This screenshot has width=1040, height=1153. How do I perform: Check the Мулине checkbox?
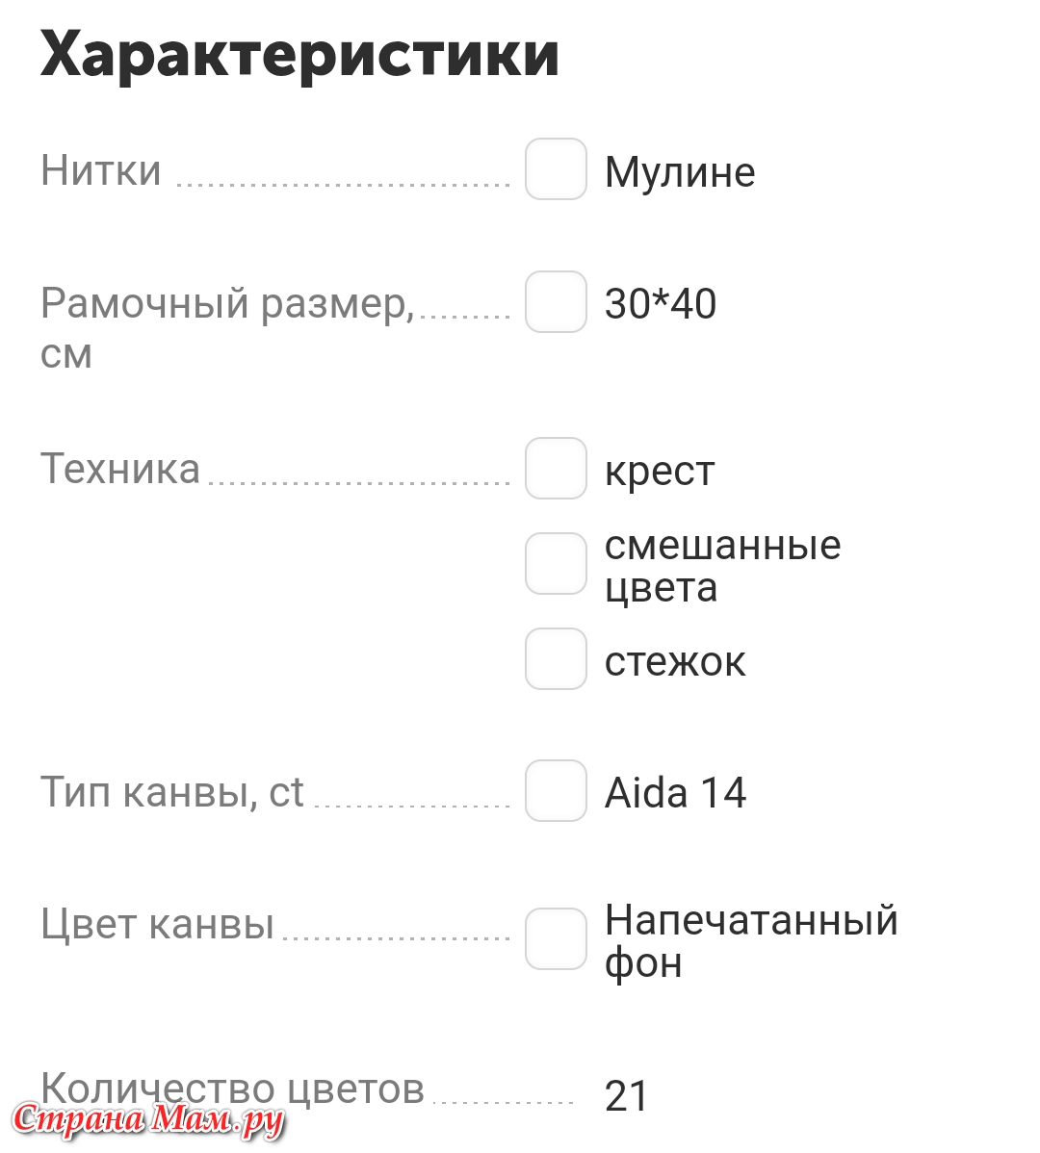click(556, 169)
